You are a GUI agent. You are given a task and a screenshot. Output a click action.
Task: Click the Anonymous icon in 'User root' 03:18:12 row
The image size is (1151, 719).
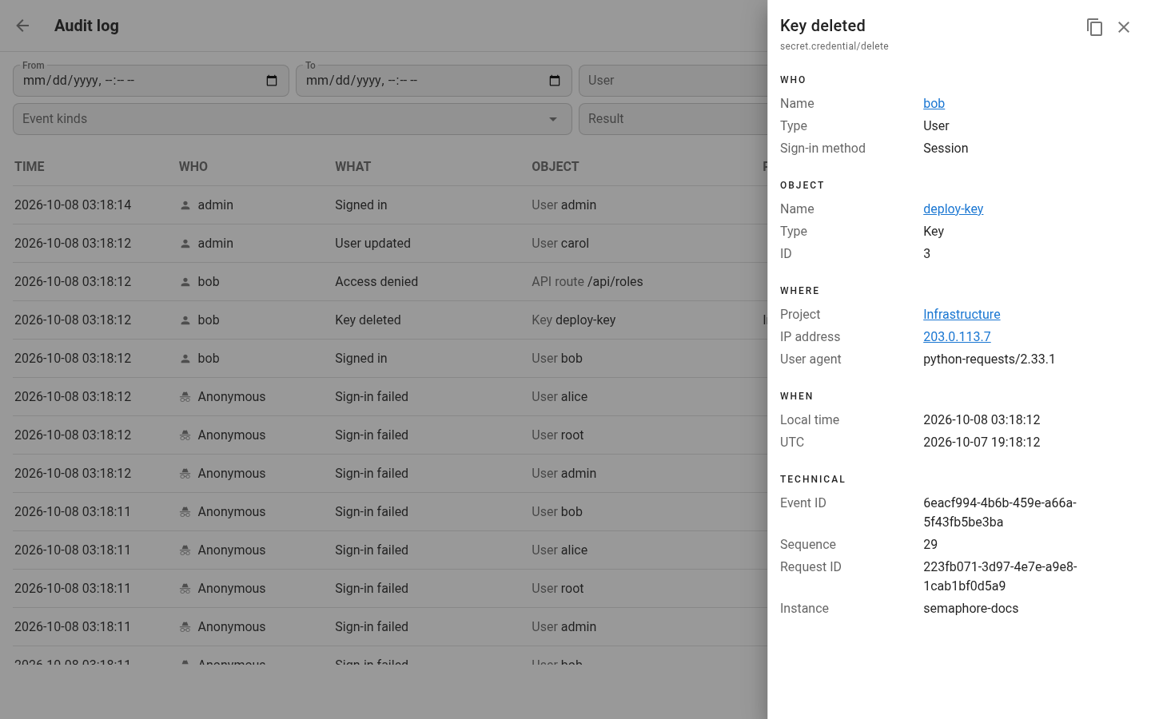(185, 435)
